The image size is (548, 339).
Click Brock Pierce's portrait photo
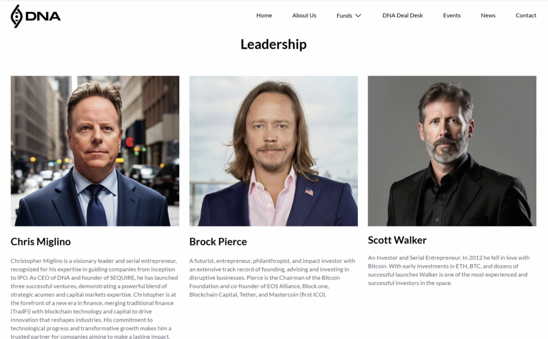pos(273,151)
